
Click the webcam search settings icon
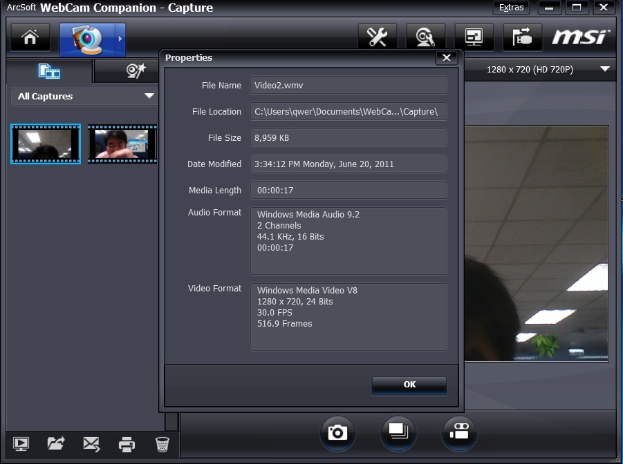pyautogui.click(x=425, y=38)
